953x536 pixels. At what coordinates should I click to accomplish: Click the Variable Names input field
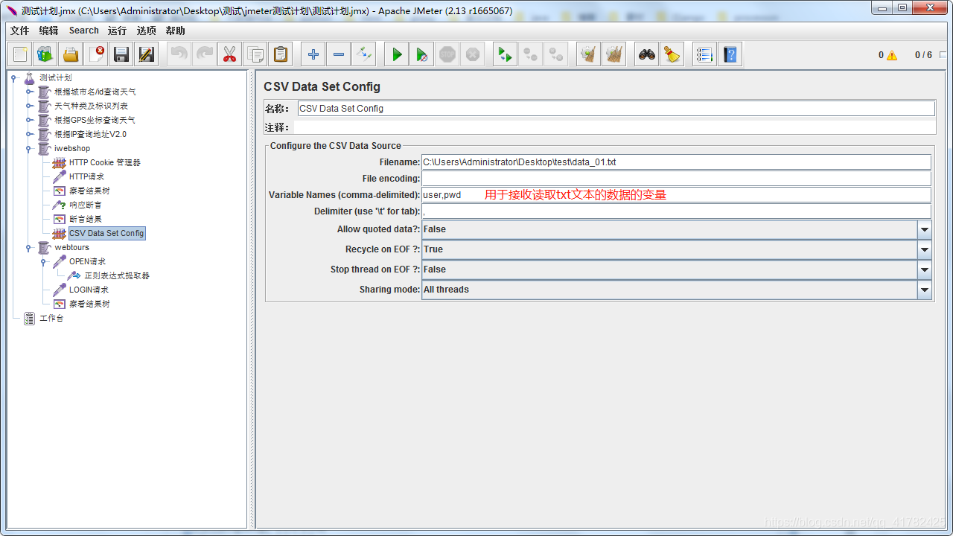[x=676, y=195]
